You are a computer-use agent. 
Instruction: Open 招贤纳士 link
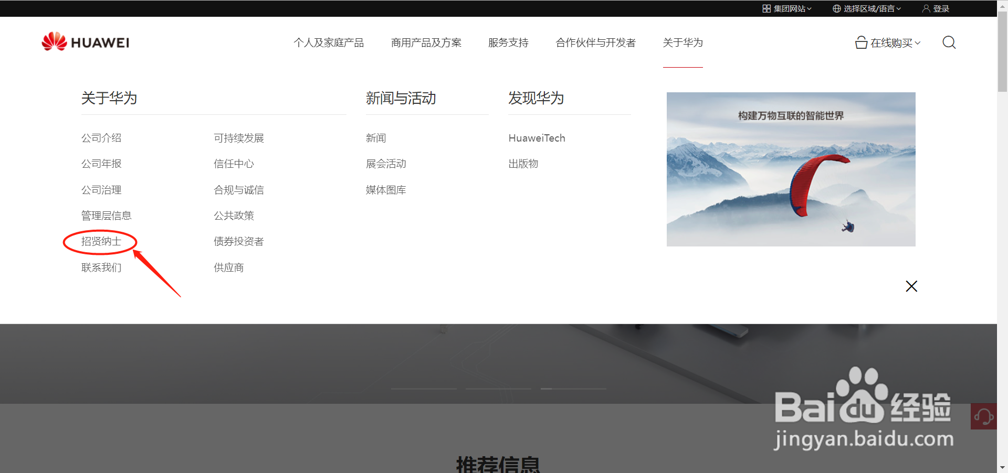click(x=101, y=241)
